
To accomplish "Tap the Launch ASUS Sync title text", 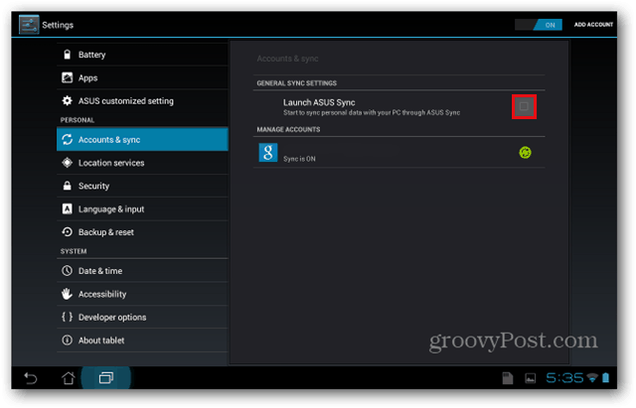I will pyautogui.click(x=319, y=102).
